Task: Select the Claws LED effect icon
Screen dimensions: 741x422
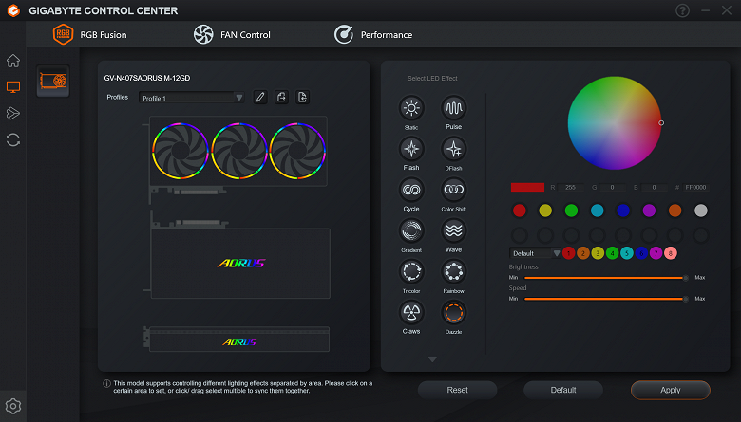Action: [411, 312]
